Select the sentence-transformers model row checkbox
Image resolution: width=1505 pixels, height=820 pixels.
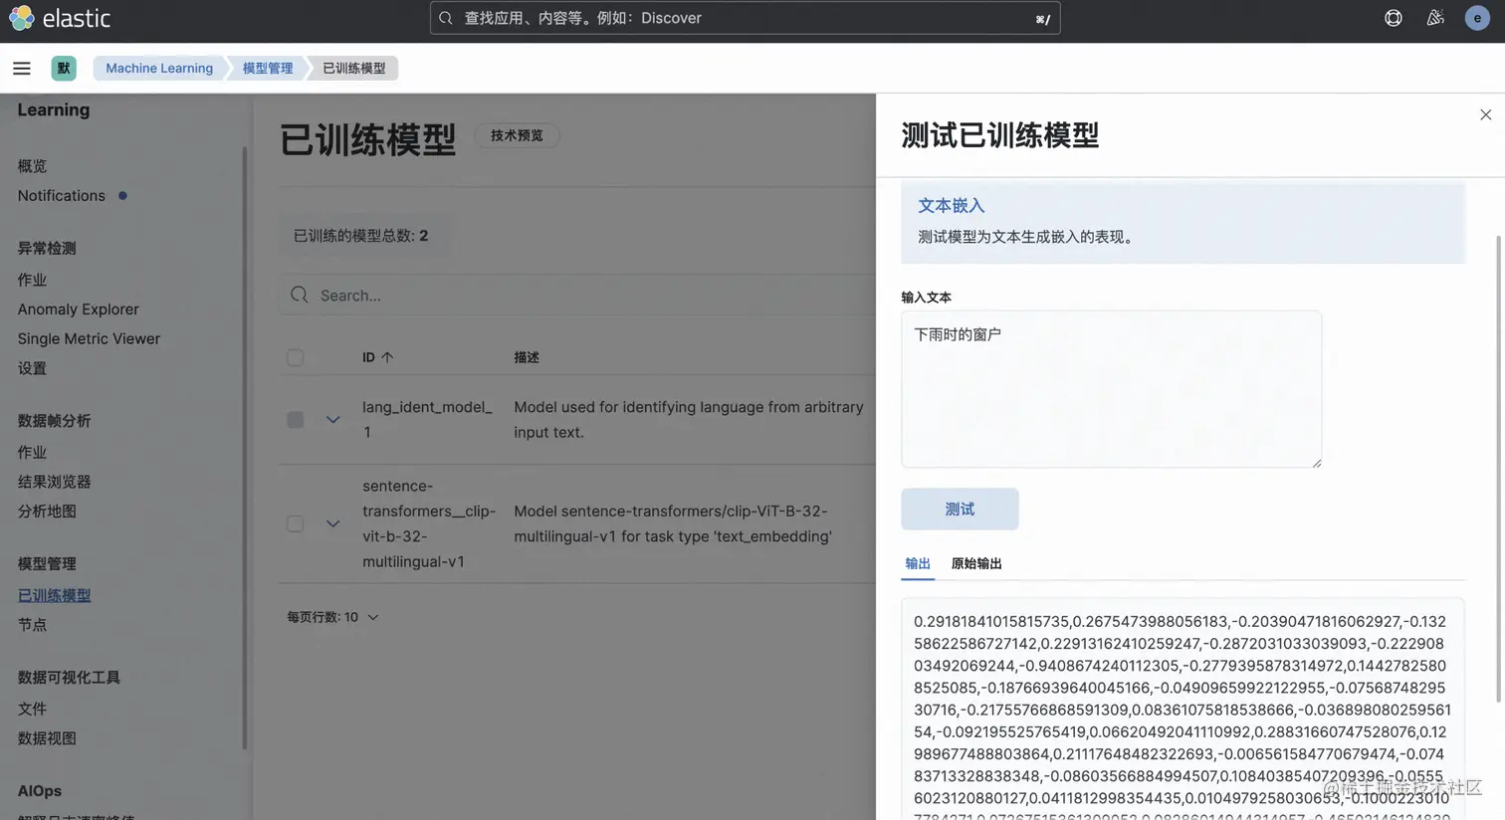pos(295,522)
